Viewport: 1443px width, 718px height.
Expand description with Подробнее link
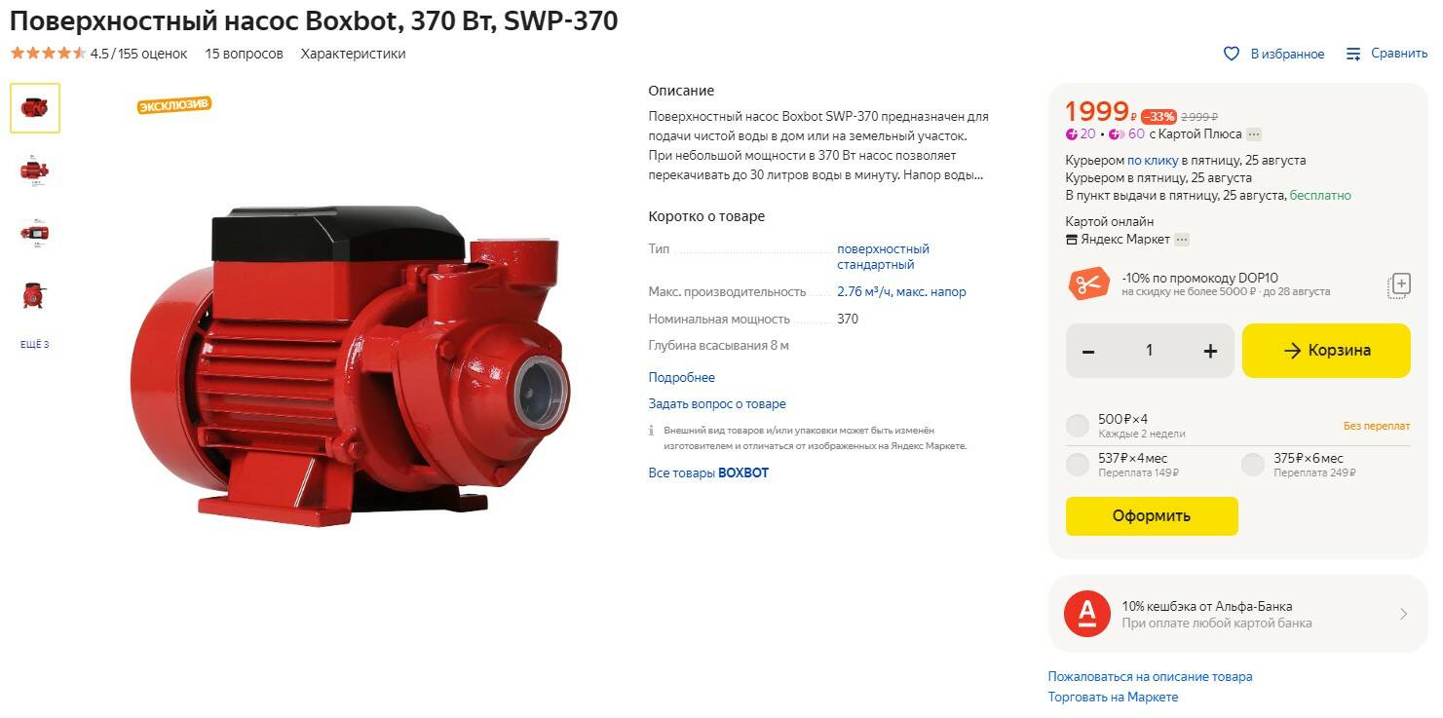point(682,377)
